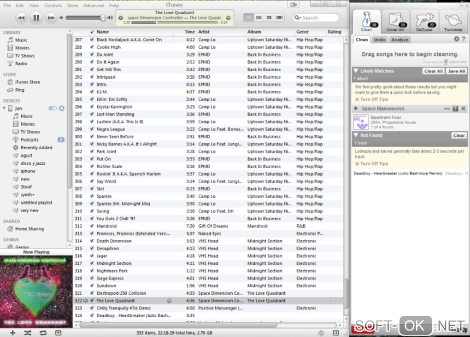Select Movies in Library sidebar

pyautogui.click(x=22, y=47)
